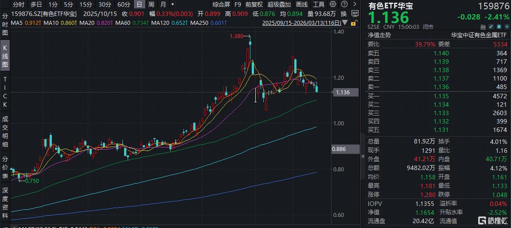Expand toolbar with right chevron arrow
The width and height of the screenshot is (511, 228).
click(354, 4)
